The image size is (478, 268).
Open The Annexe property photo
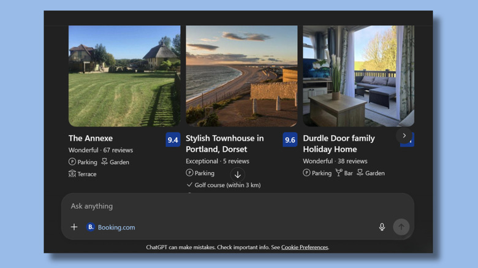coord(124,76)
